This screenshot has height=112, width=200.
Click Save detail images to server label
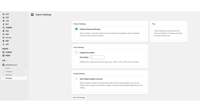(91, 79)
